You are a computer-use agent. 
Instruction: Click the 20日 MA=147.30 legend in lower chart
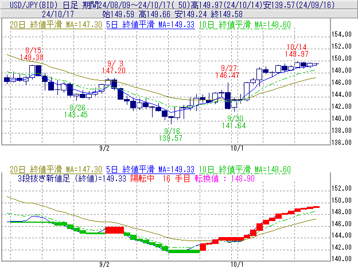pyautogui.click(x=56, y=169)
